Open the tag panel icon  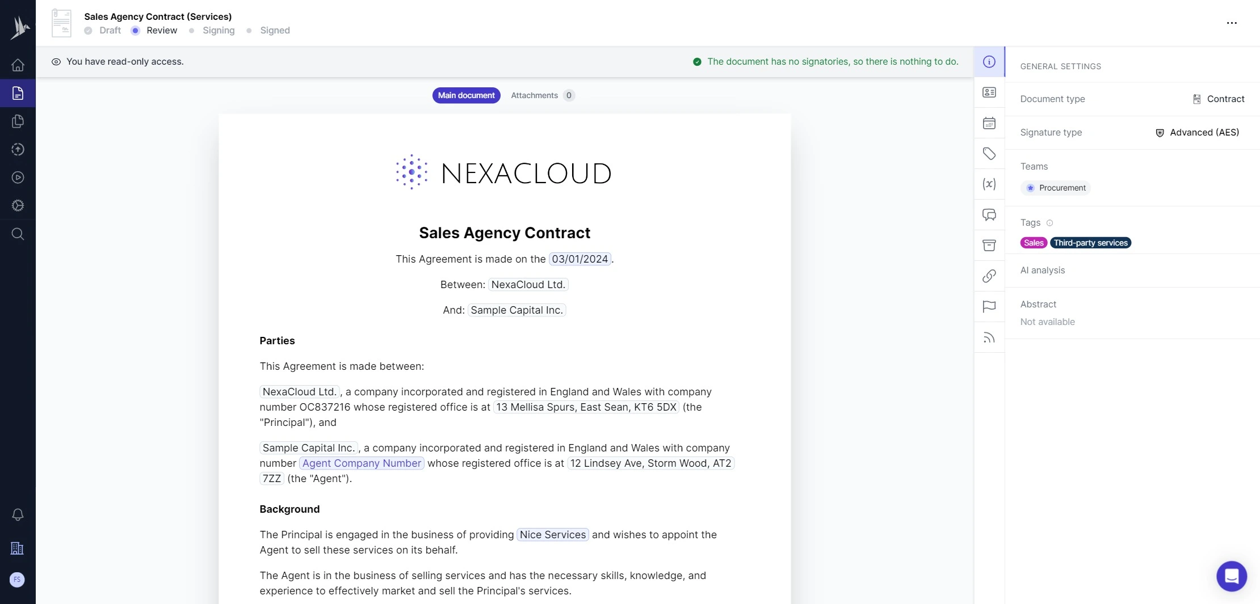coord(989,154)
